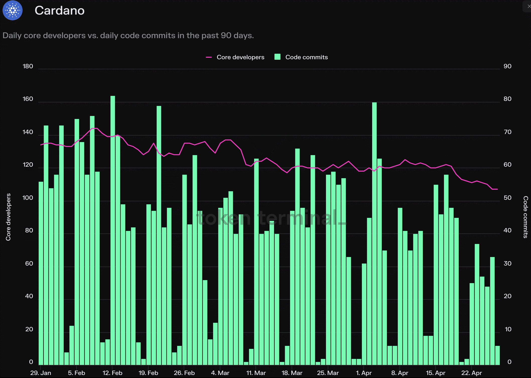Viewport: 531px width, 378px height.
Task: Click the pink Core developers legend line
Action: coord(209,57)
